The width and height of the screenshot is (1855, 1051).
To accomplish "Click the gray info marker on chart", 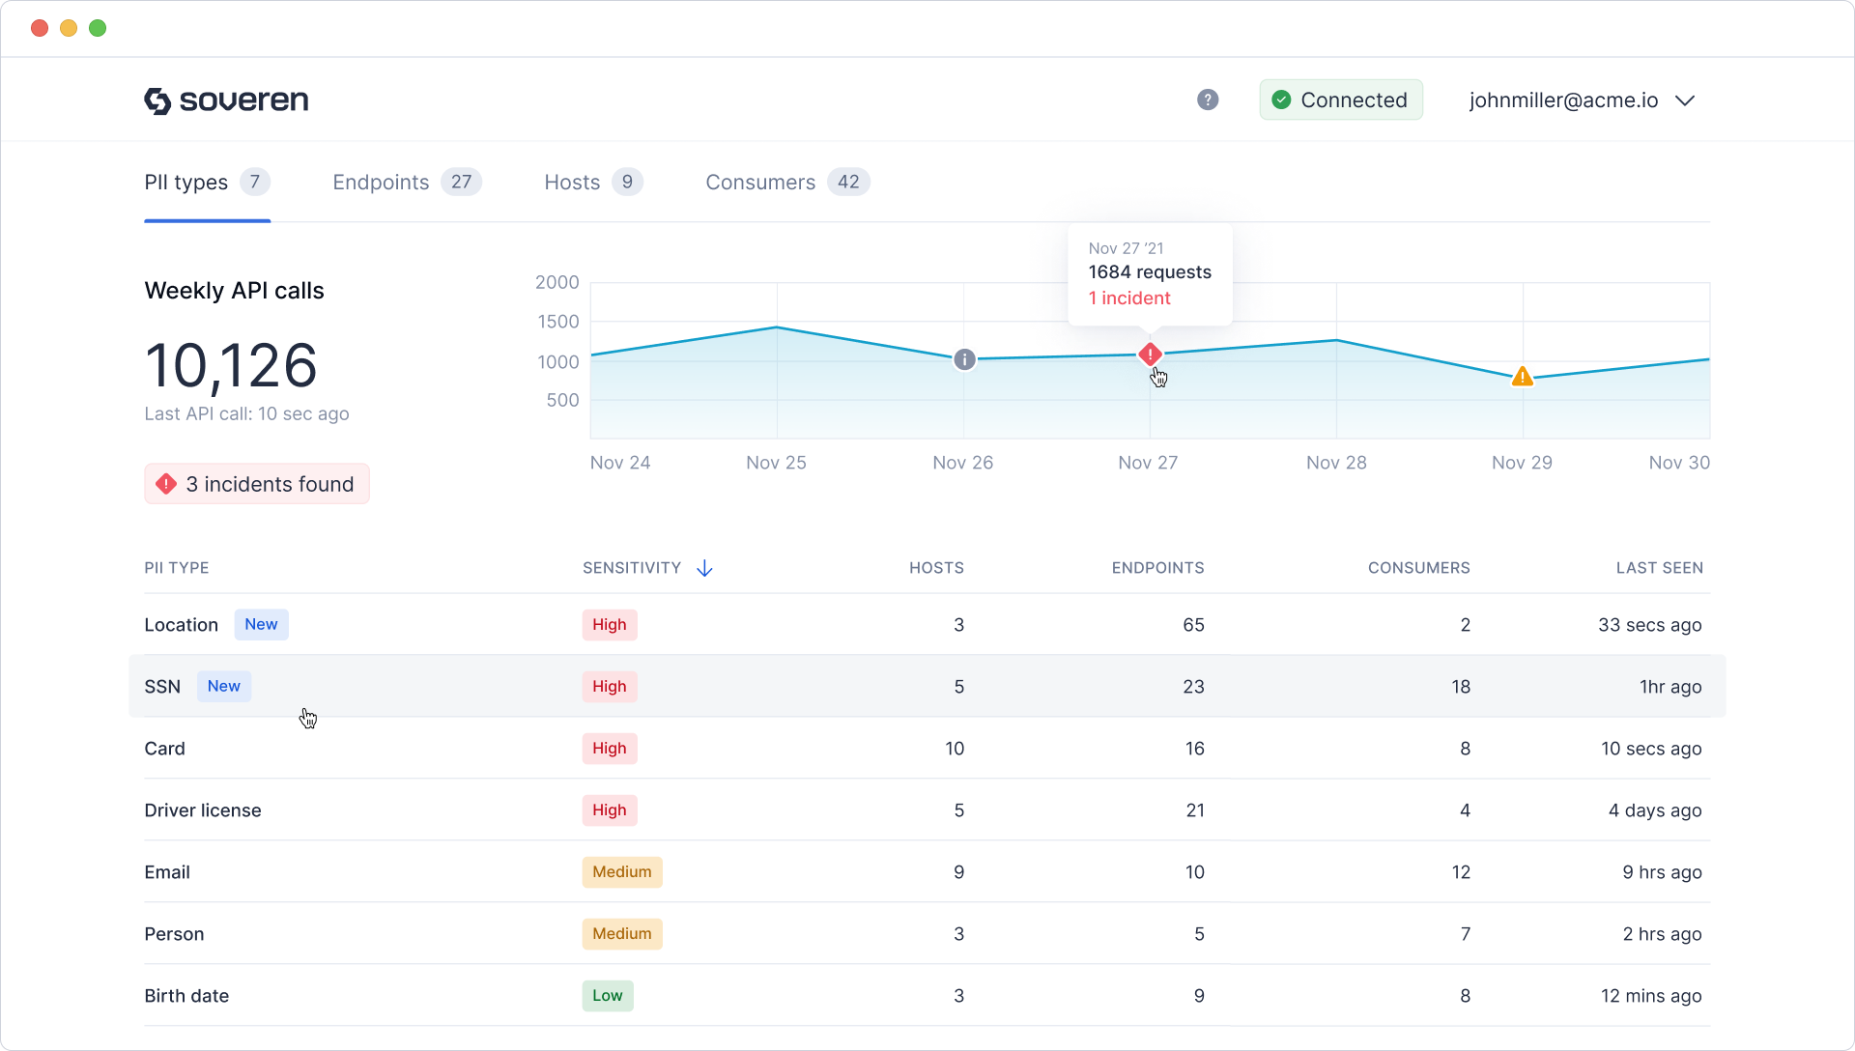I will click(x=964, y=359).
